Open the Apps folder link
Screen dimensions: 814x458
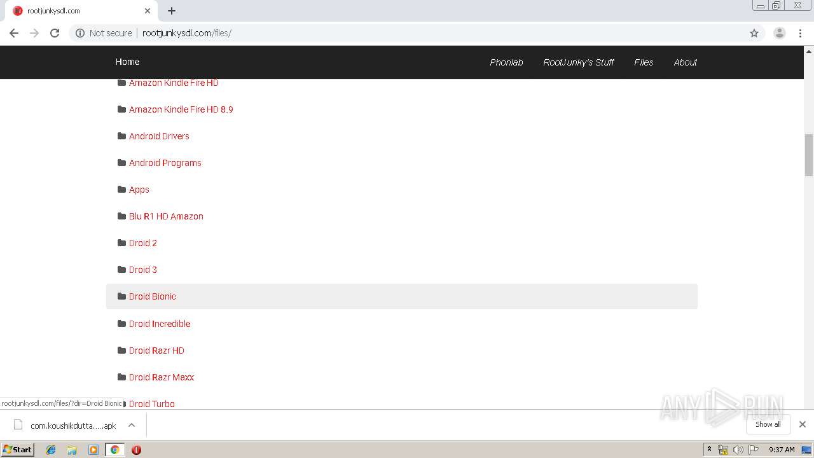[139, 190]
